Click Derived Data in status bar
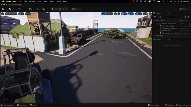 [x=154, y=105]
